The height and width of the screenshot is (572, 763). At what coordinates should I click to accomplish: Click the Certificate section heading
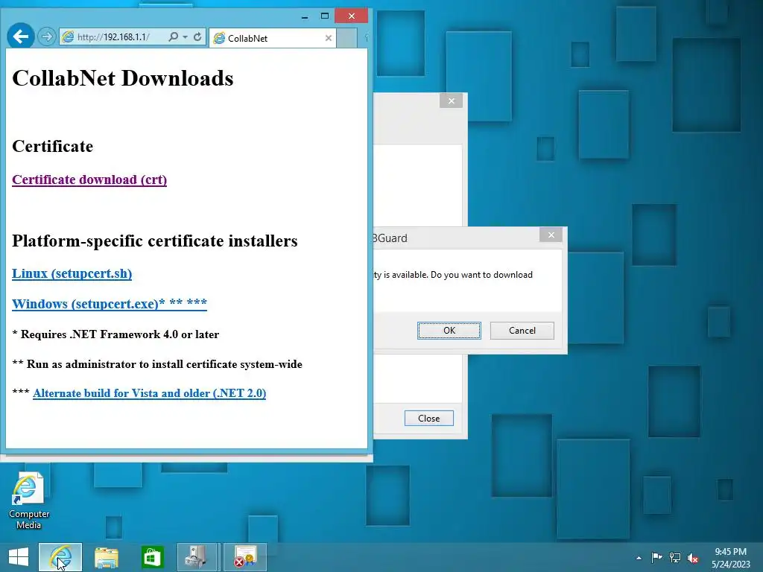click(53, 147)
